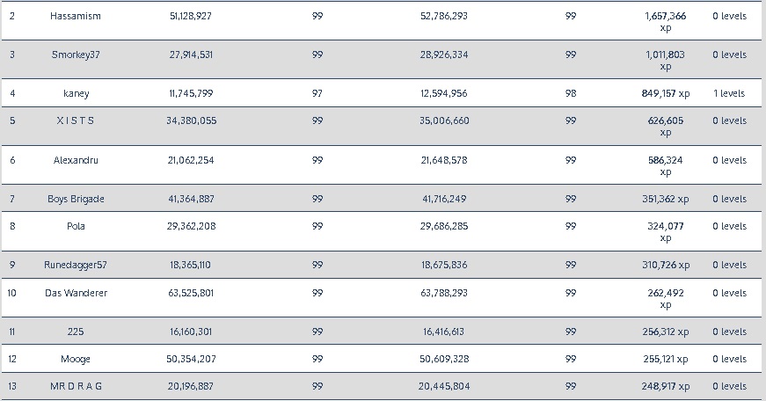Open Das Wanderer player profile
Image resolution: width=766 pixels, height=401 pixels.
coord(76,293)
